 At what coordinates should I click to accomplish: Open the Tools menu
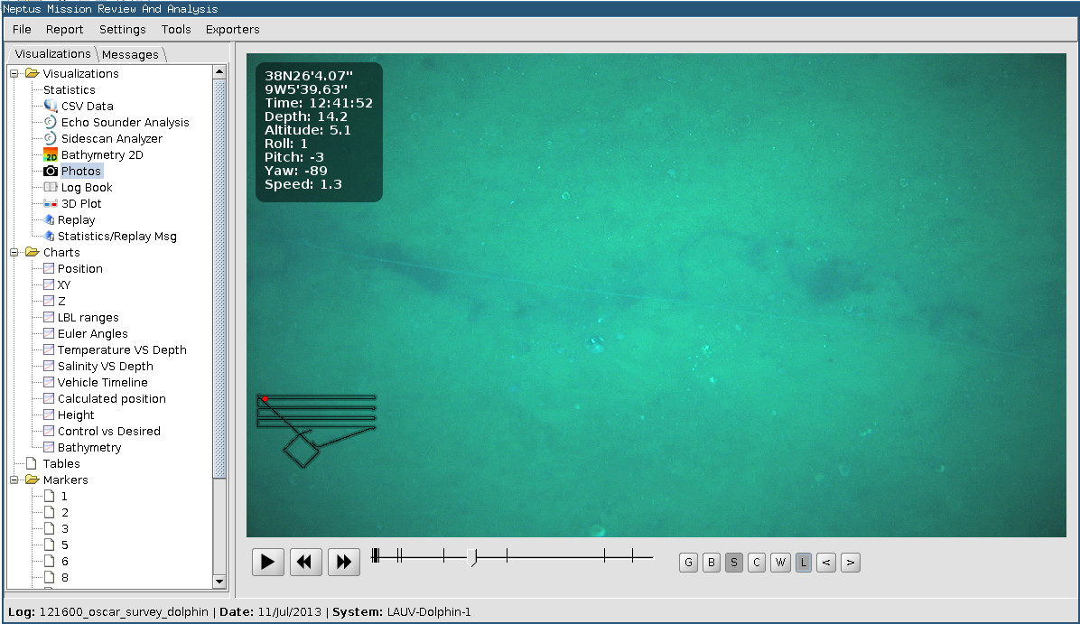pyautogui.click(x=176, y=30)
